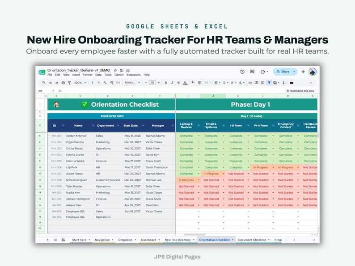Collapse the toolbar with the up chevron

click(311, 83)
